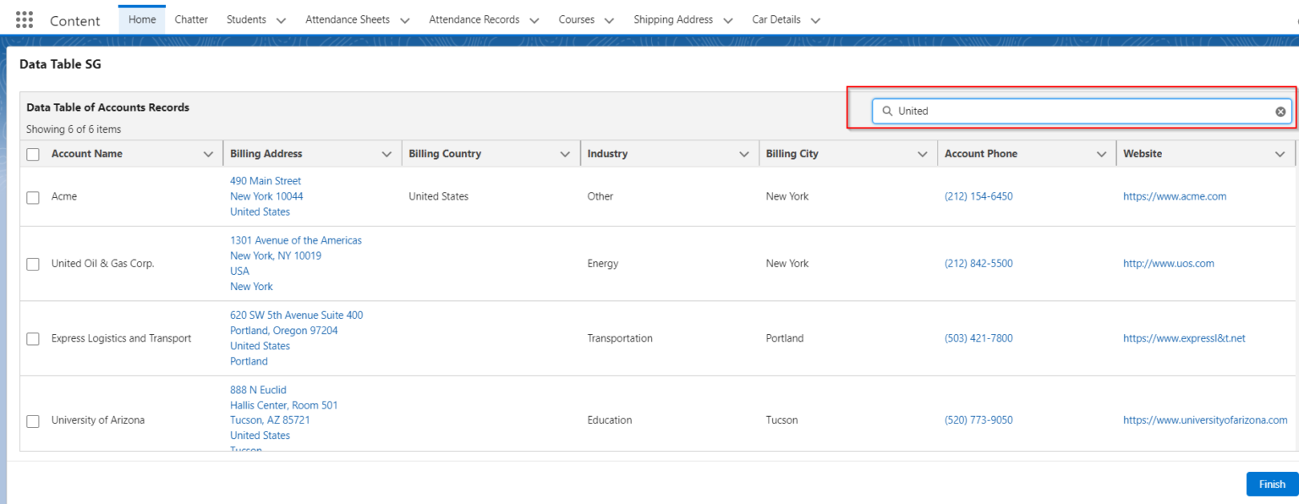Expand the Billing Country column menu

[565, 154]
